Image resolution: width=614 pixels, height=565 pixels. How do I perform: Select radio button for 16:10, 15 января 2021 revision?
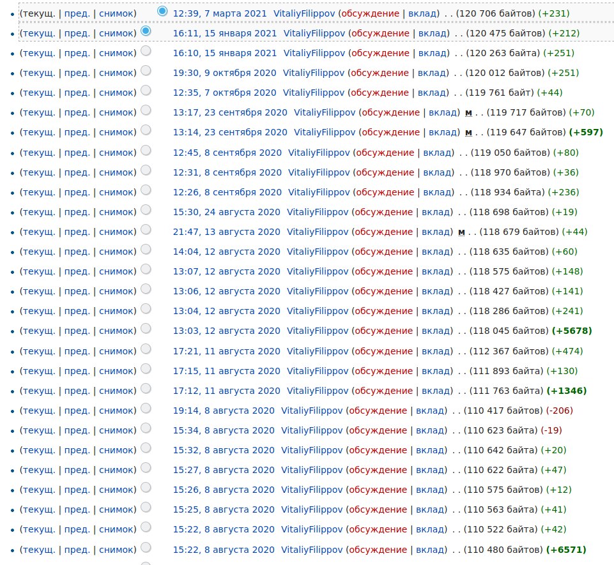(146, 50)
